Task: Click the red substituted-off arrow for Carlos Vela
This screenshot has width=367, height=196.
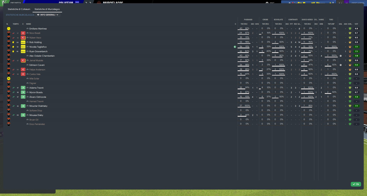Action: coord(23,74)
